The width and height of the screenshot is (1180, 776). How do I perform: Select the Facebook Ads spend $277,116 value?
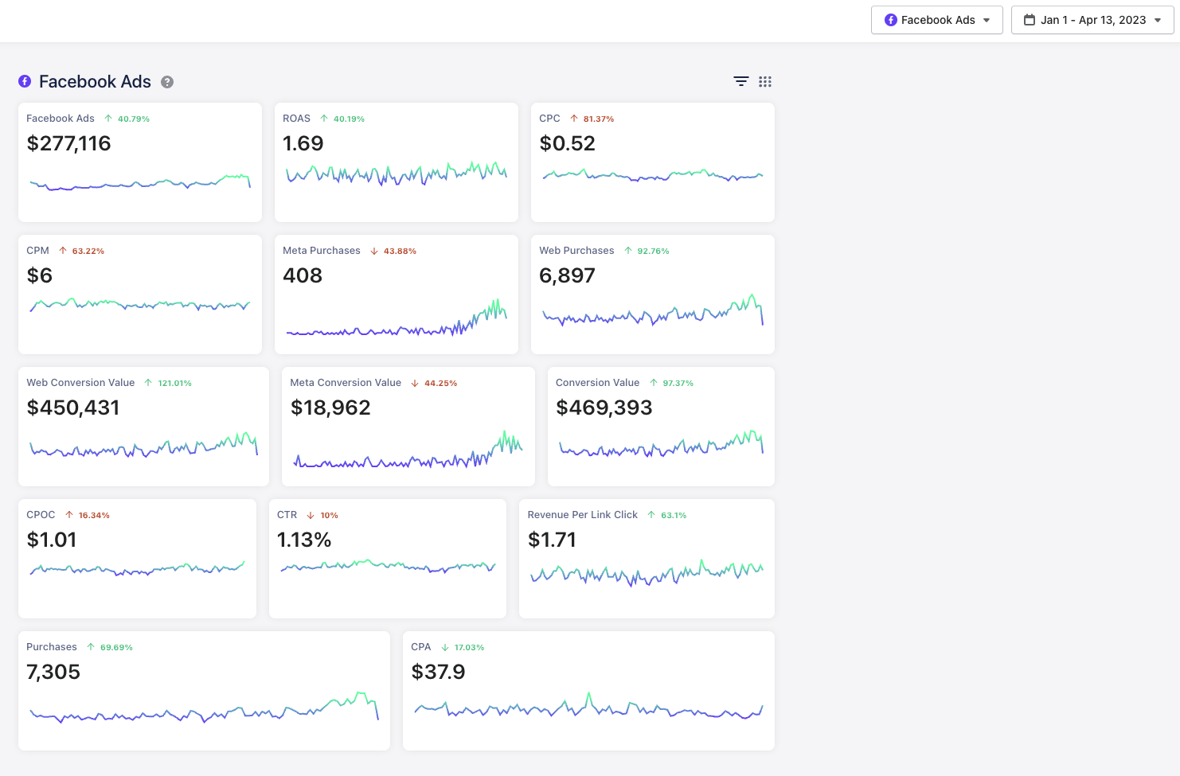pyautogui.click(x=68, y=143)
